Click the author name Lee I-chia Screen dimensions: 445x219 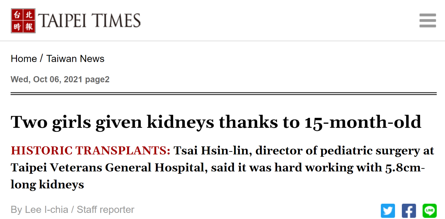click(46, 210)
